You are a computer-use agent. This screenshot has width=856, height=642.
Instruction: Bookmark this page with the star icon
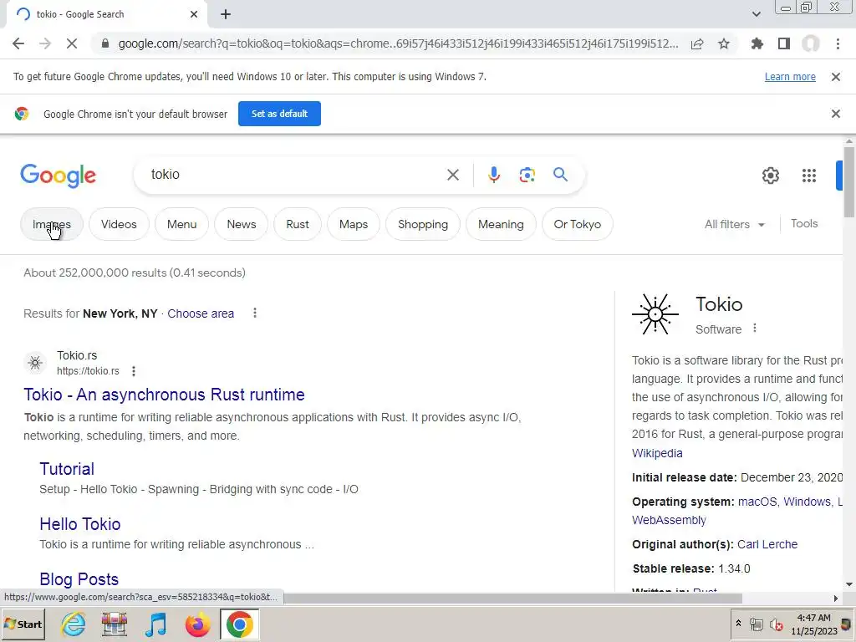(724, 43)
